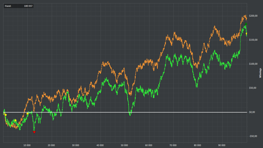263x148 pixels.
Task: Click the $150,00 axis label
Action: point(253,40)
